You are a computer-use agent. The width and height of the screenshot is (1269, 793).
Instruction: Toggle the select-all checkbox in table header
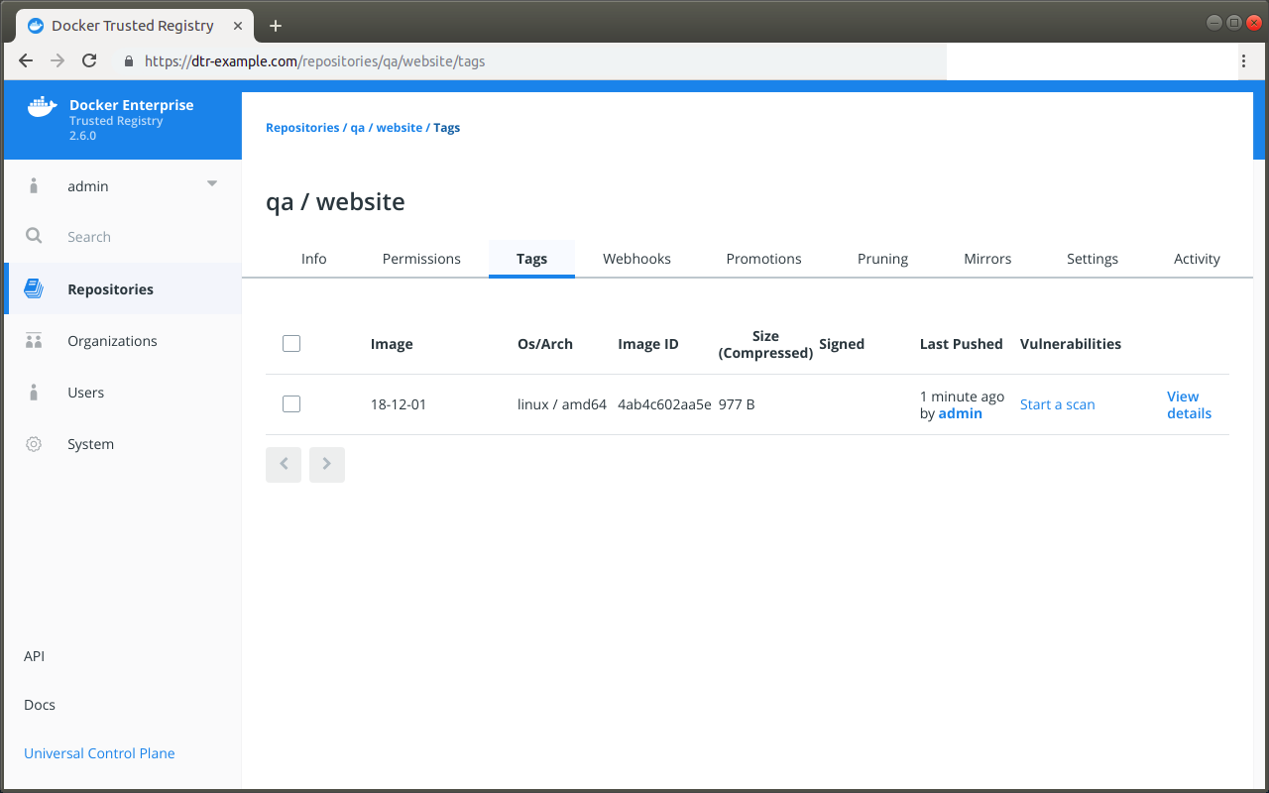(x=290, y=344)
